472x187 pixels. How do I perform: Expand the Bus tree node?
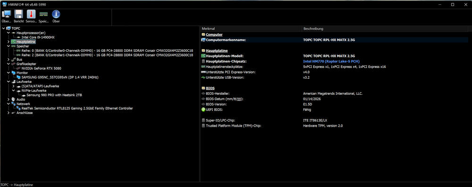click(x=8, y=59)
